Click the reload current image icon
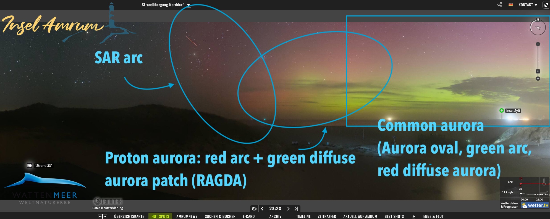The height and width of the screenshot is (219, 550). coord(254,209)
